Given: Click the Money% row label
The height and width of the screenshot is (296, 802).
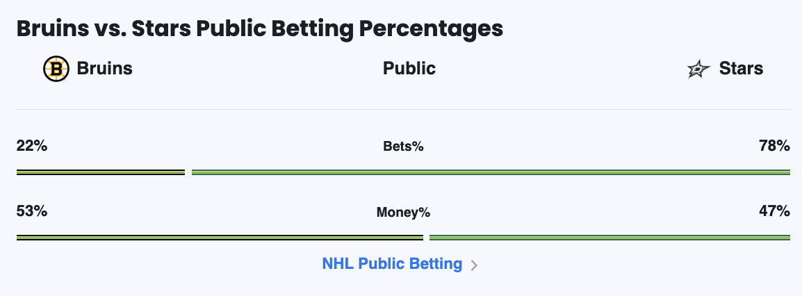Looking at the screenshot, I should [x=403, y=213].
